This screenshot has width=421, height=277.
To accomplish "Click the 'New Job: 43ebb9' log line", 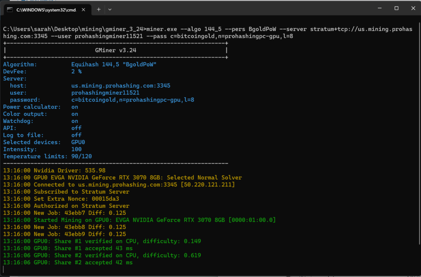I will pyautogui.click(x=65, y=234).
